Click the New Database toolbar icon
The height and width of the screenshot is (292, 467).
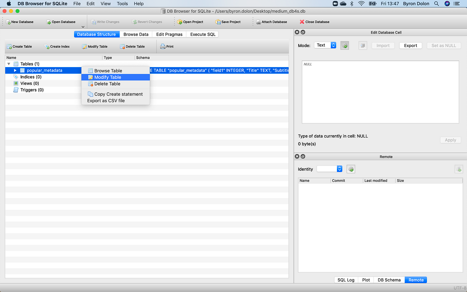click(x=8, y=22)
